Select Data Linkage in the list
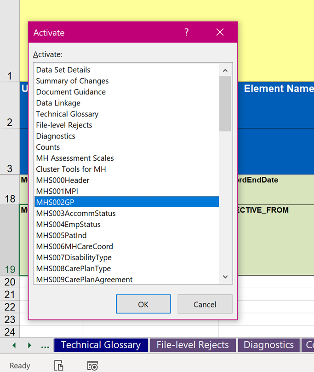This screenshot has height=372, width=314. 126,103
